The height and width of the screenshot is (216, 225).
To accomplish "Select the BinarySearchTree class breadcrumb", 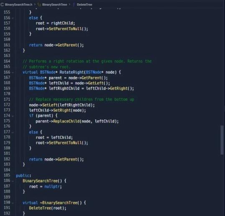I will coord(54,5).
